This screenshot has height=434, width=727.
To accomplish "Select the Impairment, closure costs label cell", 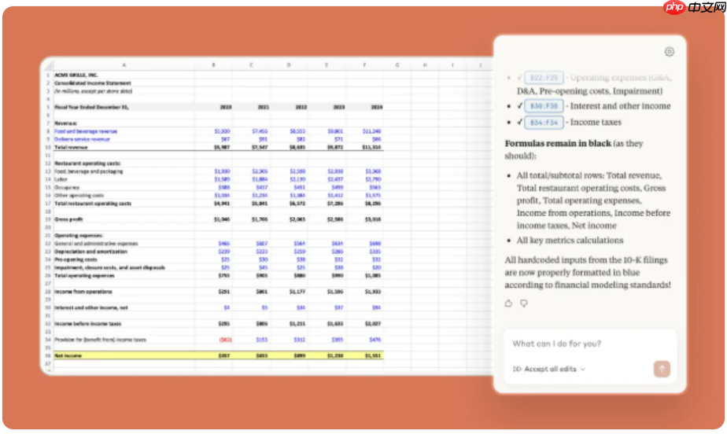I will pyautogui.click(x=109, y=268).
